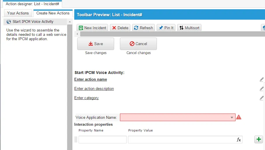Click the red warning triangle icon
Screen dimensions: 265x150
tap(239, 117)
